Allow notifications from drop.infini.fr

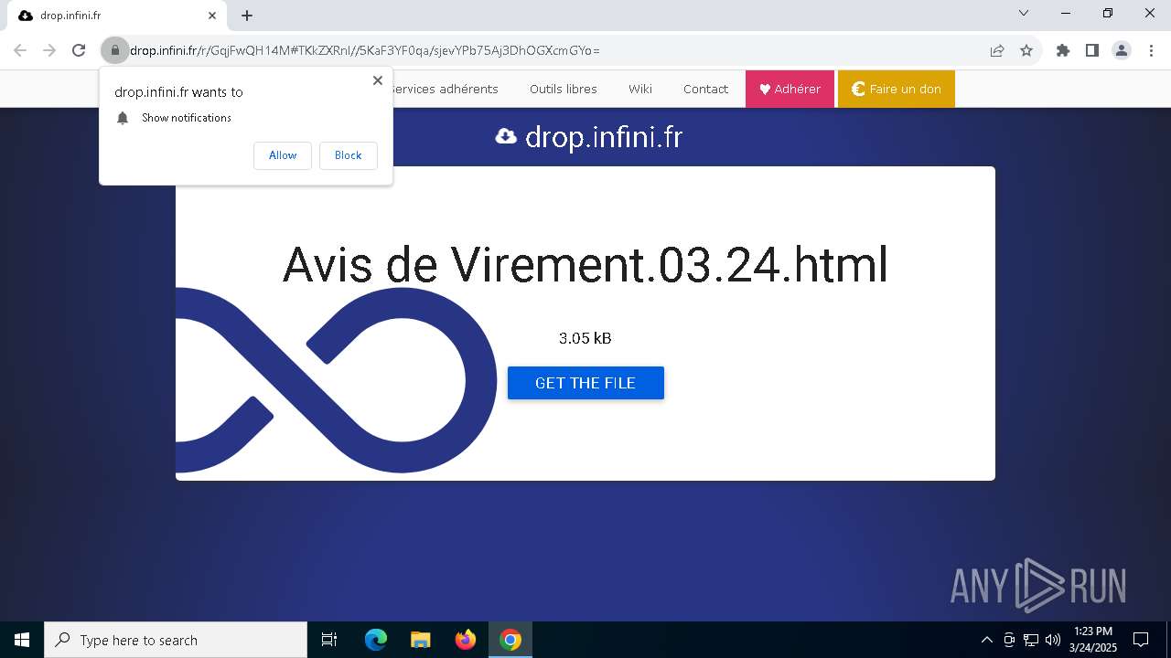click(283, 155)
